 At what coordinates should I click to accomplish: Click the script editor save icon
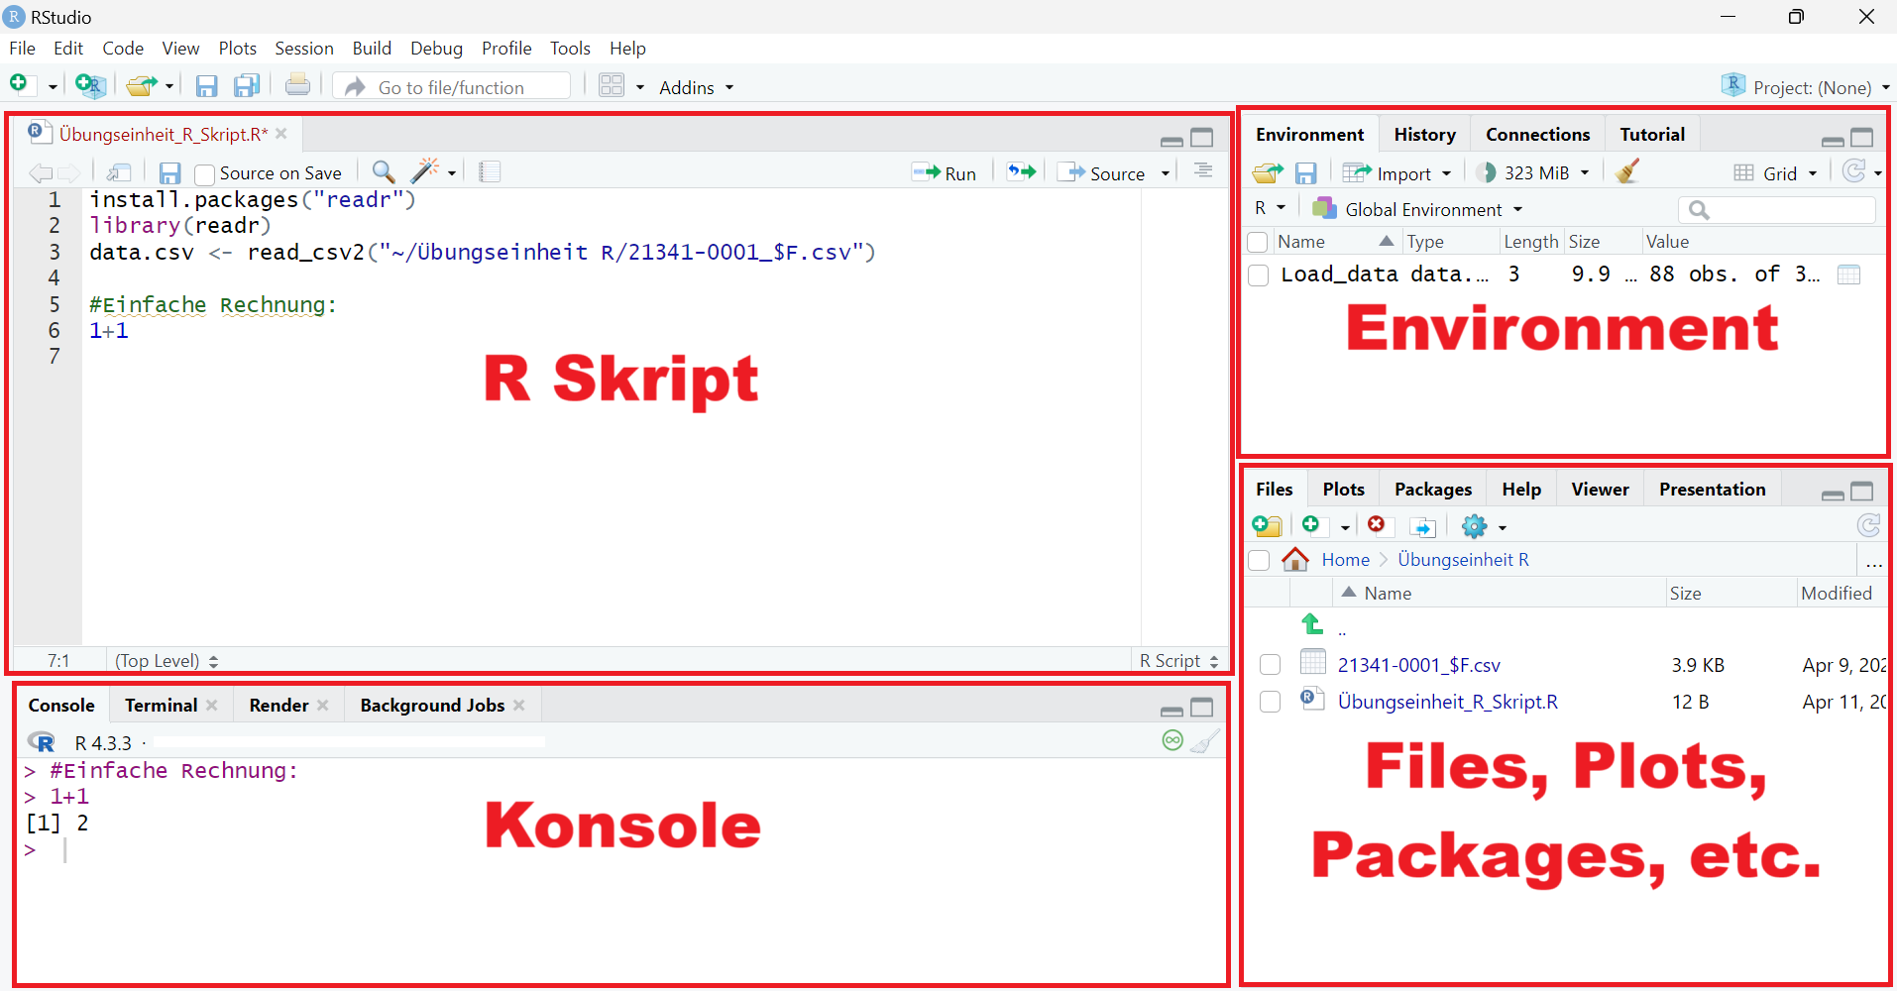coord(169,173)
